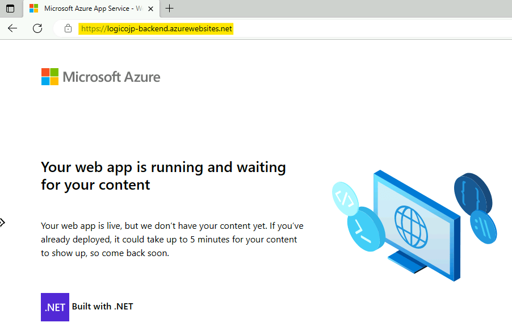Refresh the current page
Image resolution: width=512 pixels, height=335 pixels.
pos(37,28)
